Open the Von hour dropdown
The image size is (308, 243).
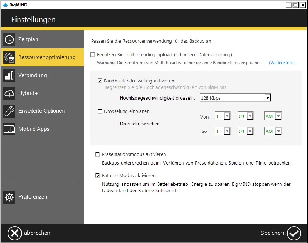223,116
